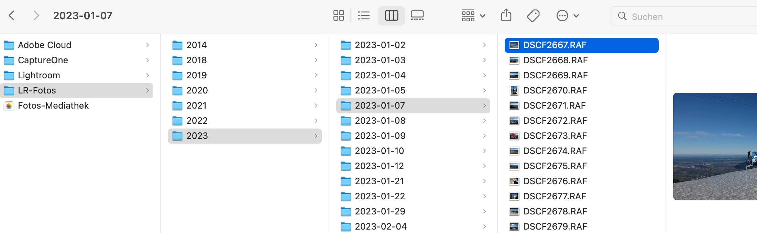This screenshot has height=233, width=757.
Task: Select file DSCF2673.RAF
Action: click(581, 136)
